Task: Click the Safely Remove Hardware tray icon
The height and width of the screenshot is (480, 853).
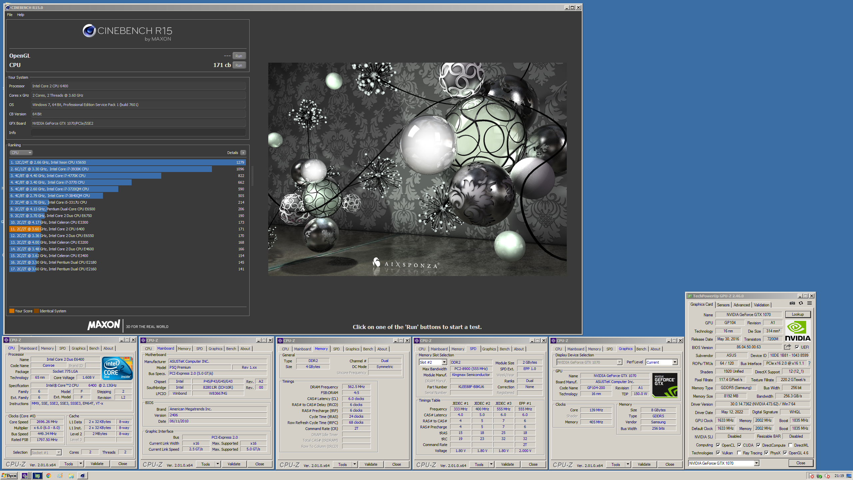Action: pos(819,476)
